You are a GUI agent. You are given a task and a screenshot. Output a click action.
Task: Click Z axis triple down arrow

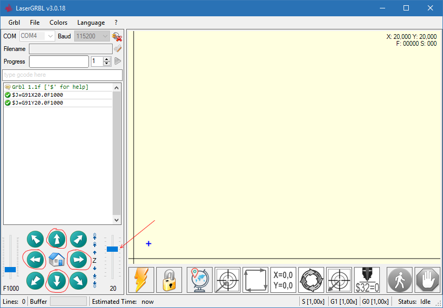[x=95, y=284]
